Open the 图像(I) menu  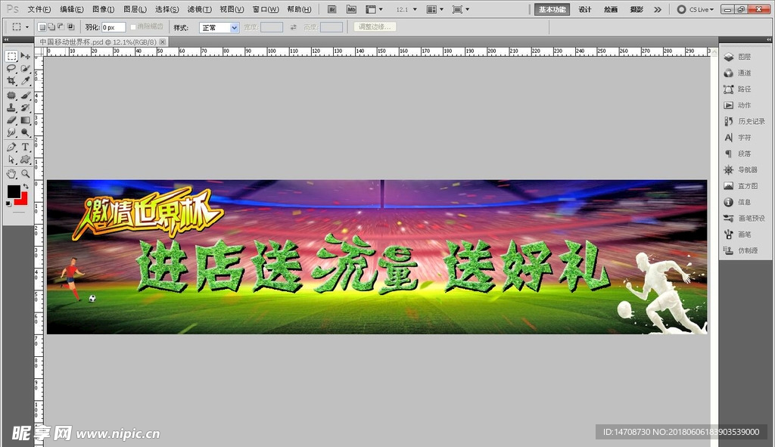pos(103,9)
